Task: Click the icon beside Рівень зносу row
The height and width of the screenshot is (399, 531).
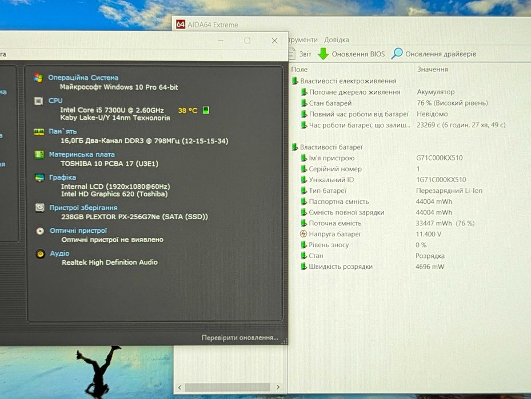Action: coord(304,244)
